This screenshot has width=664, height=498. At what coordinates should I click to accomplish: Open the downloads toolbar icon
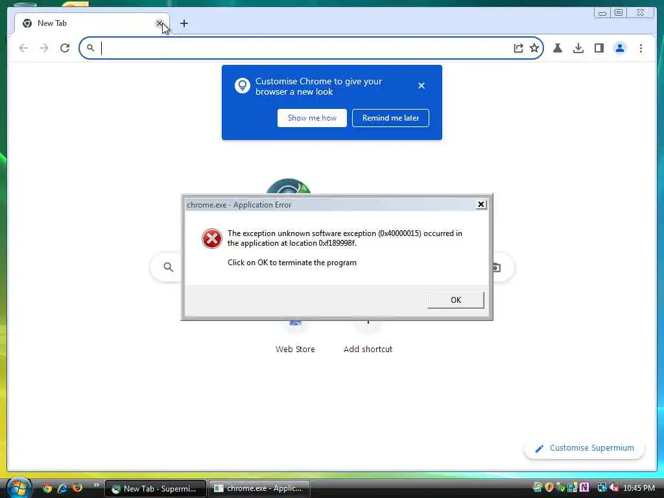click(x=578, y=48)
